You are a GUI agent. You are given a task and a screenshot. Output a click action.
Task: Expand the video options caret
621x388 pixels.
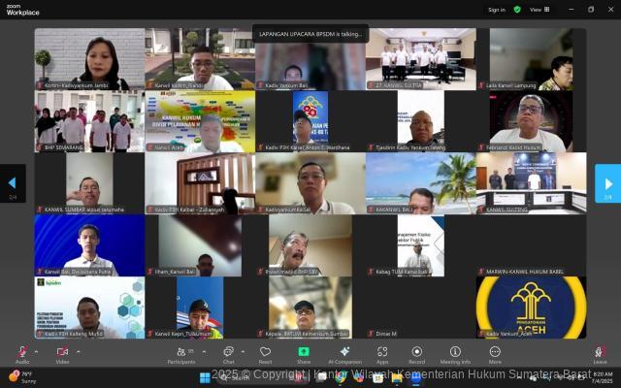pyautogui.click(x=78, y=349)
